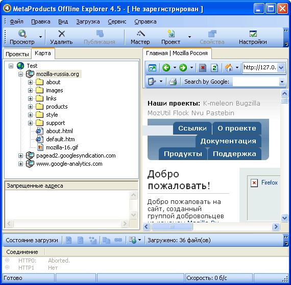Click the Ссылки page button

coord(192,128)
